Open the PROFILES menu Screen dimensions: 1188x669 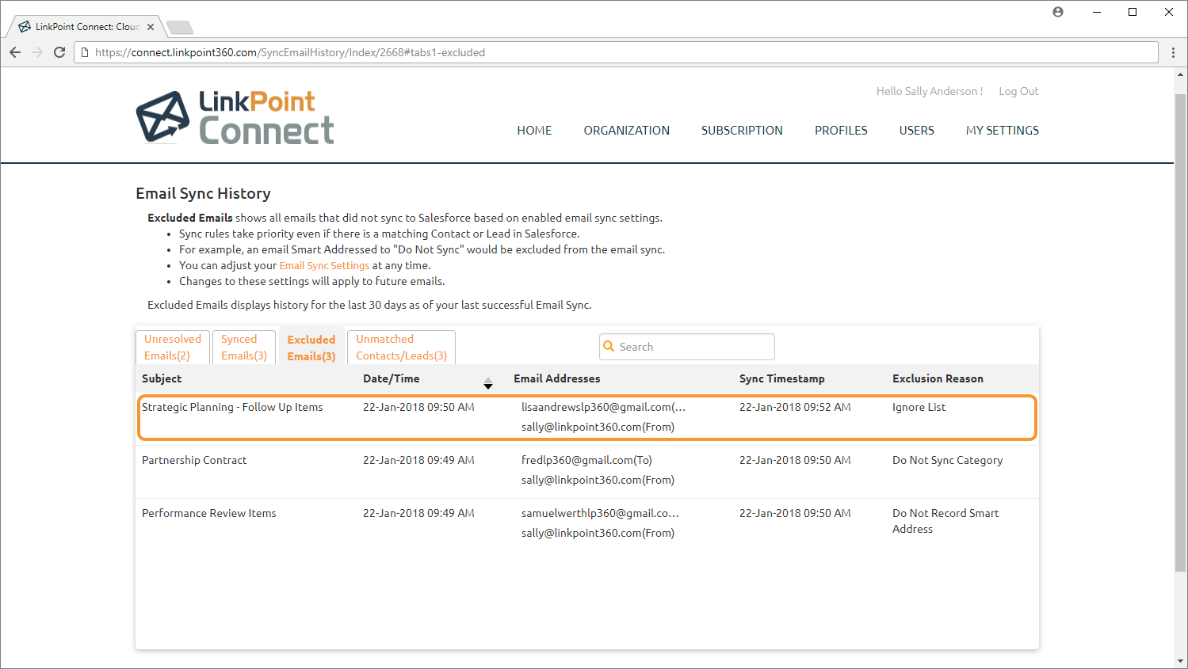(x=841, y=131)
